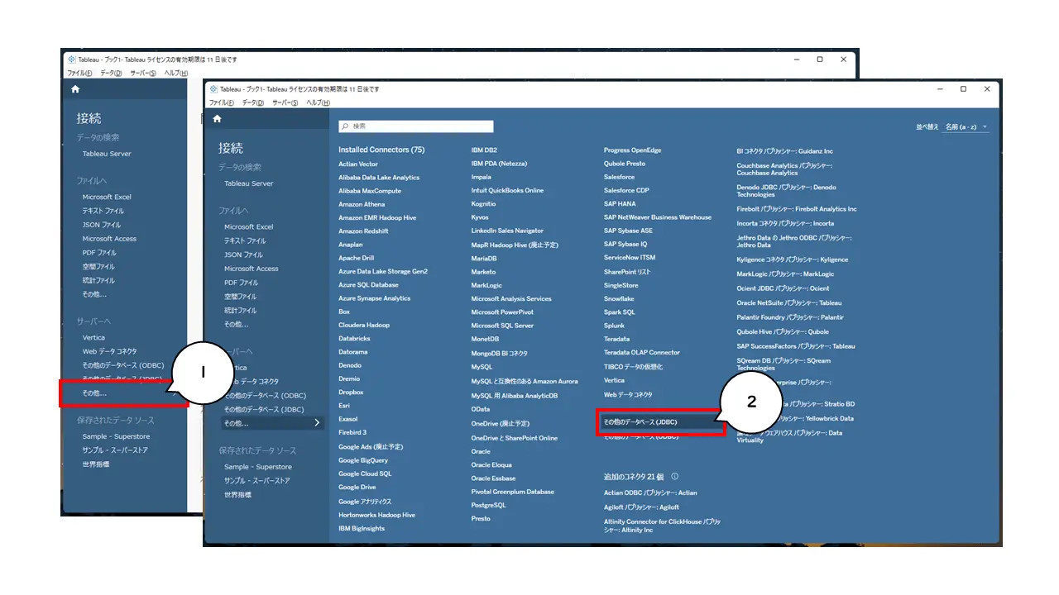
Task: Choose the MySQL connector
Action: [x=482, y=367]
